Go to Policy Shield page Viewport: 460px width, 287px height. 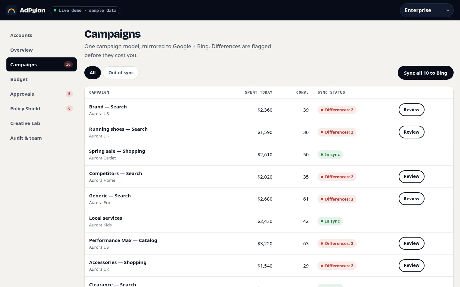tap(42, 108)
